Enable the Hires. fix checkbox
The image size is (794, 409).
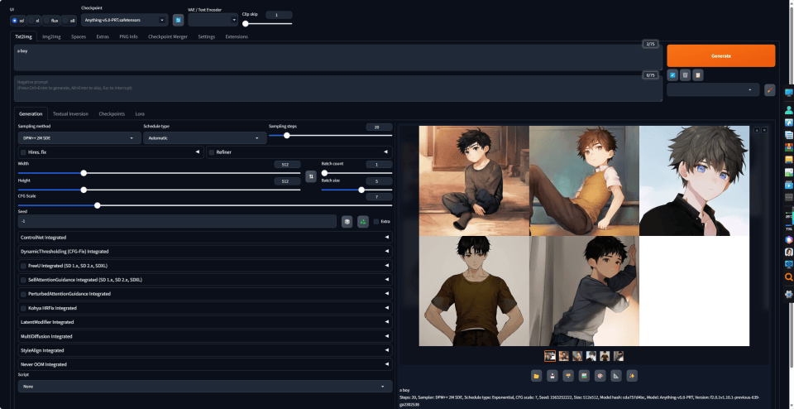[x=23, y=152]
